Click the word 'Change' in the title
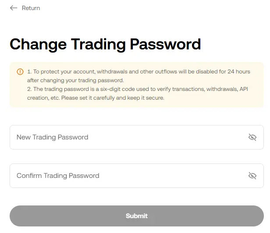270x233 pixels. point(38,44)
